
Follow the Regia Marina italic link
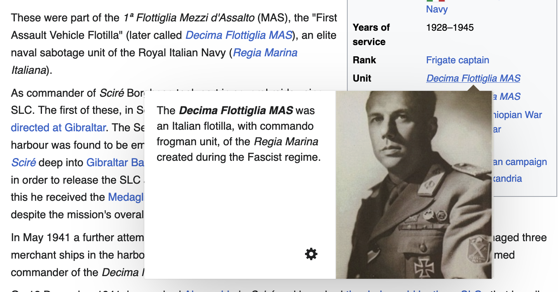(265, 53)
